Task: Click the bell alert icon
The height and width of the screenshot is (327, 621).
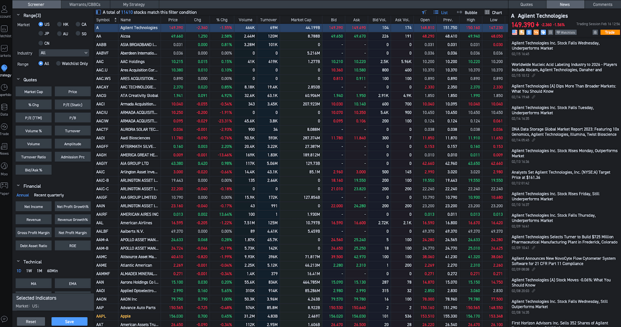Action: pos(595,32)
